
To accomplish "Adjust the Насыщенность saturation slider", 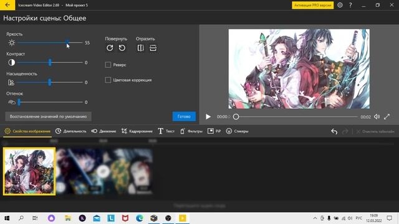I will (50, 82).
